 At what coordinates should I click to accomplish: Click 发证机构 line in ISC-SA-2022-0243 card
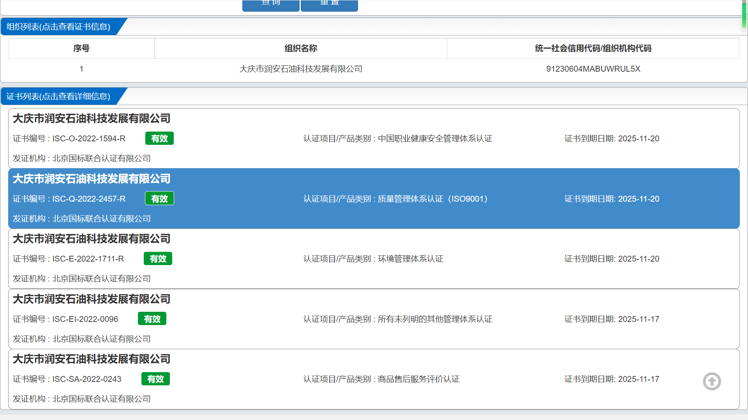(x=81, y=399)
